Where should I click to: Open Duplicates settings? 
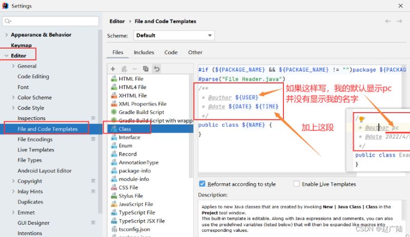tap(30, 202)
